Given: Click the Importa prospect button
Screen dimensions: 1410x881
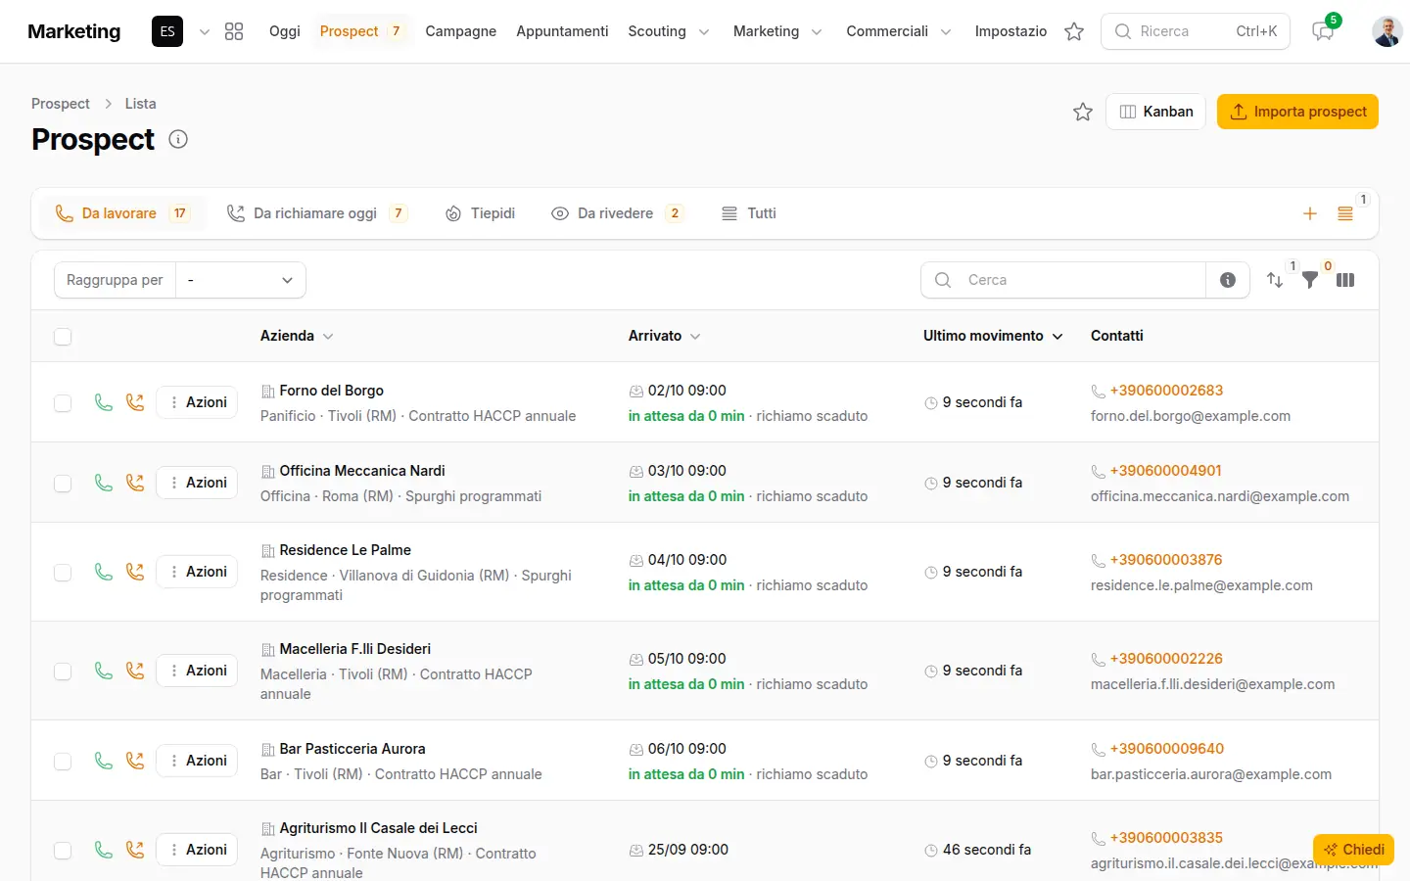Looking at the screenshot, I should pos(1297,112).
